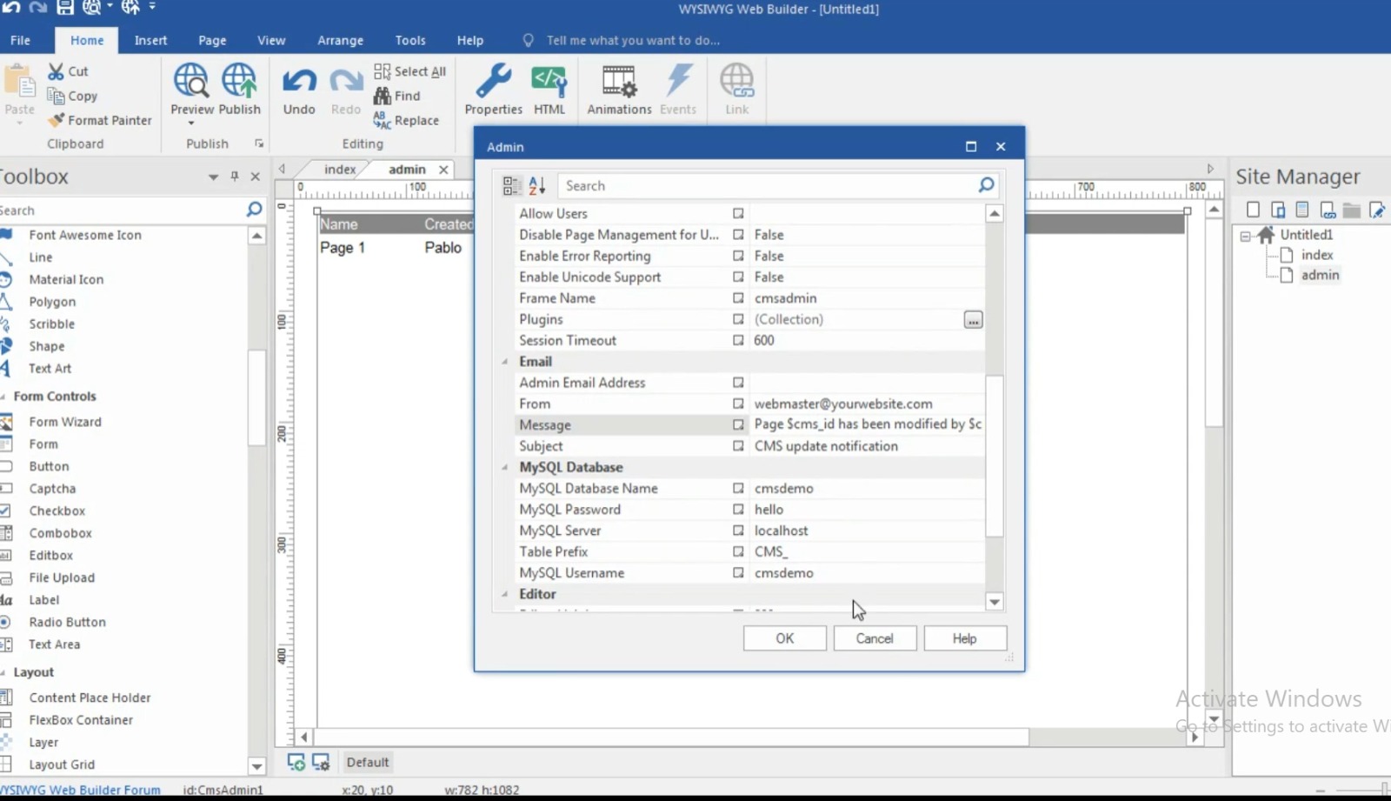Click the search magnifier in Admin dialog
1391x801 pixels.
click(986, 185)
